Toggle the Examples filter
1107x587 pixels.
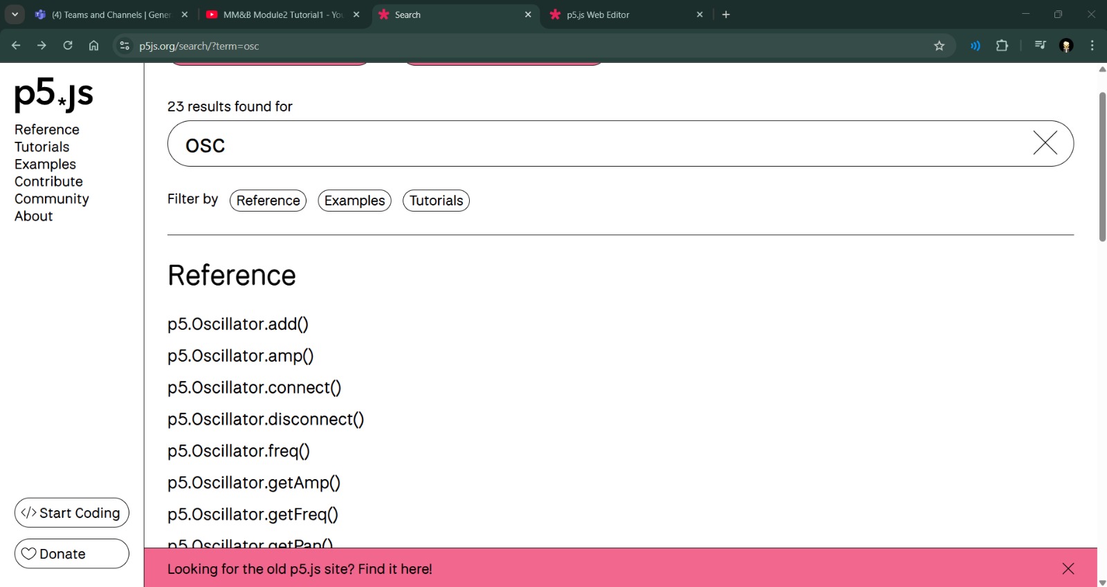pyautogui.click(x=354, y=201)
